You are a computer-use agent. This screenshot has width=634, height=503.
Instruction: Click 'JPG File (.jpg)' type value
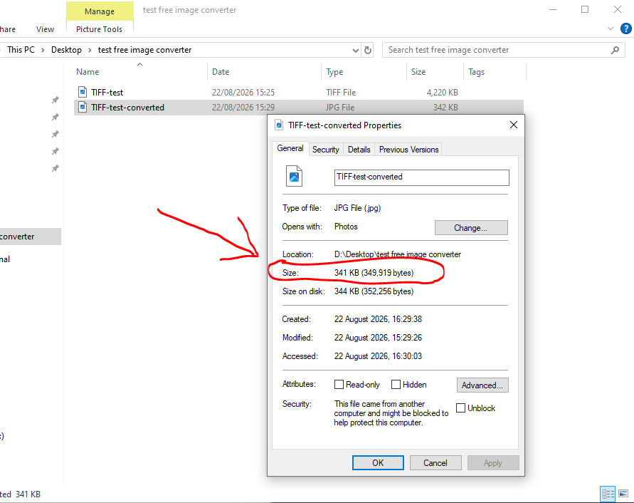[x=357, y=208]
